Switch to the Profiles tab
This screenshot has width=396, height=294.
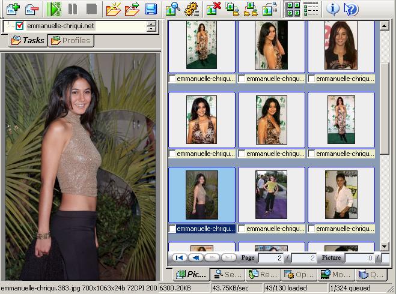71,40
